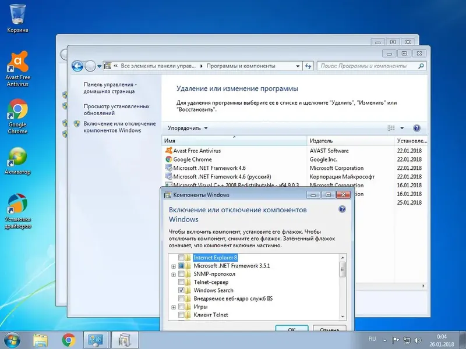Viewport: 466px width, 349px height.
Task: Sort by the Имя column header
Action: tap(235, 141)
